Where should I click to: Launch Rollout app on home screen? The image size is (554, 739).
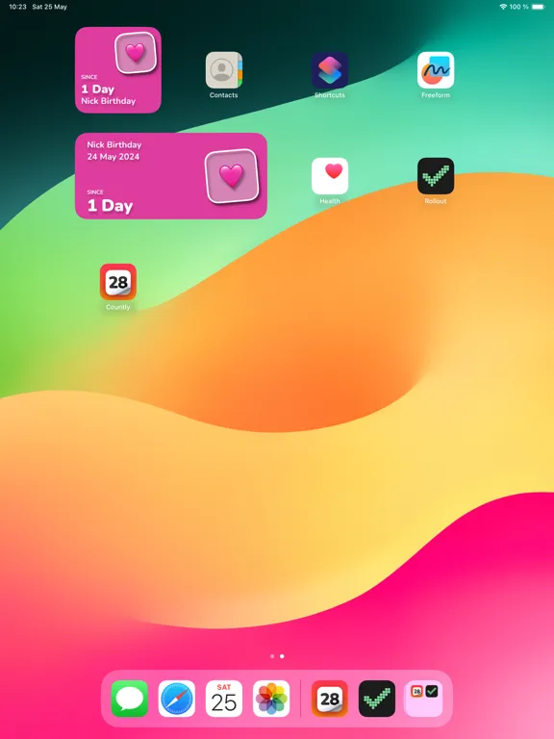click(436, 176)
